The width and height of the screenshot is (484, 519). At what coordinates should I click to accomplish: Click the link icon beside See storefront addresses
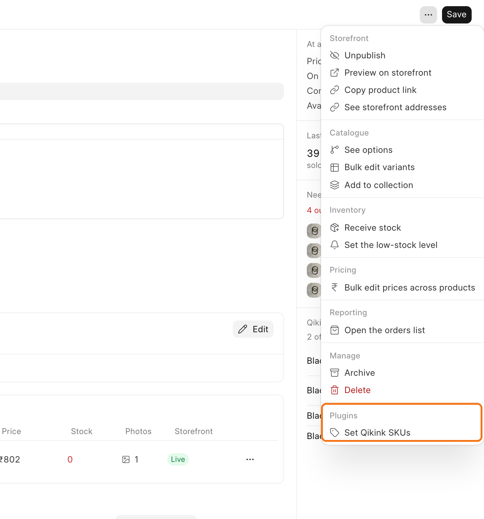pyautogui.click(x=335, y=107)
